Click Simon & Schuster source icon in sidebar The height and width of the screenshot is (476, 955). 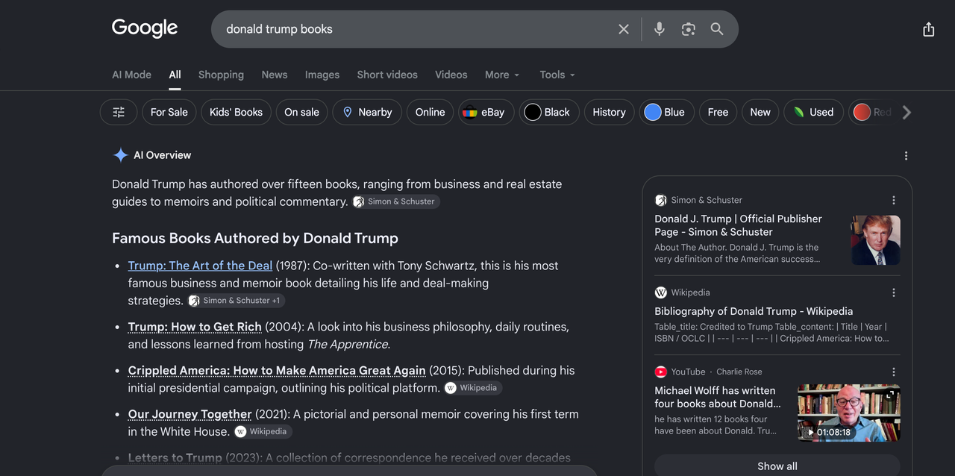tap(660, 200)
